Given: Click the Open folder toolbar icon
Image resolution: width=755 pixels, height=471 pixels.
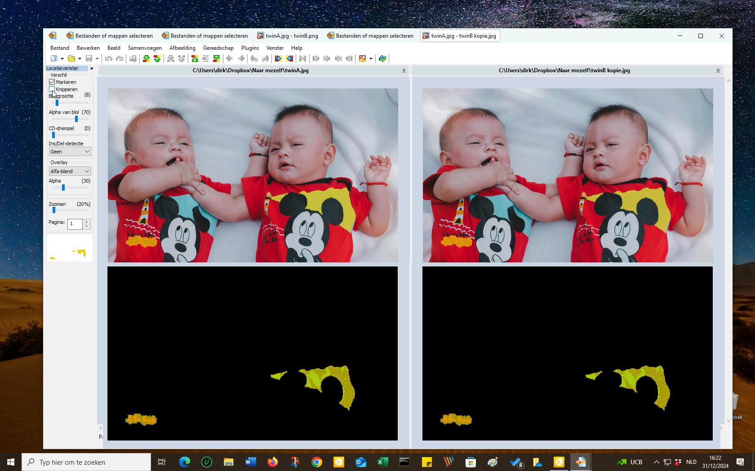Looking at the screenshot, I should tap(71, 58).
